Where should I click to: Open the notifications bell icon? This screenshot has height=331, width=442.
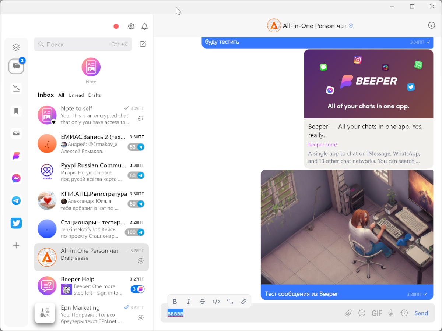point(145,26)
